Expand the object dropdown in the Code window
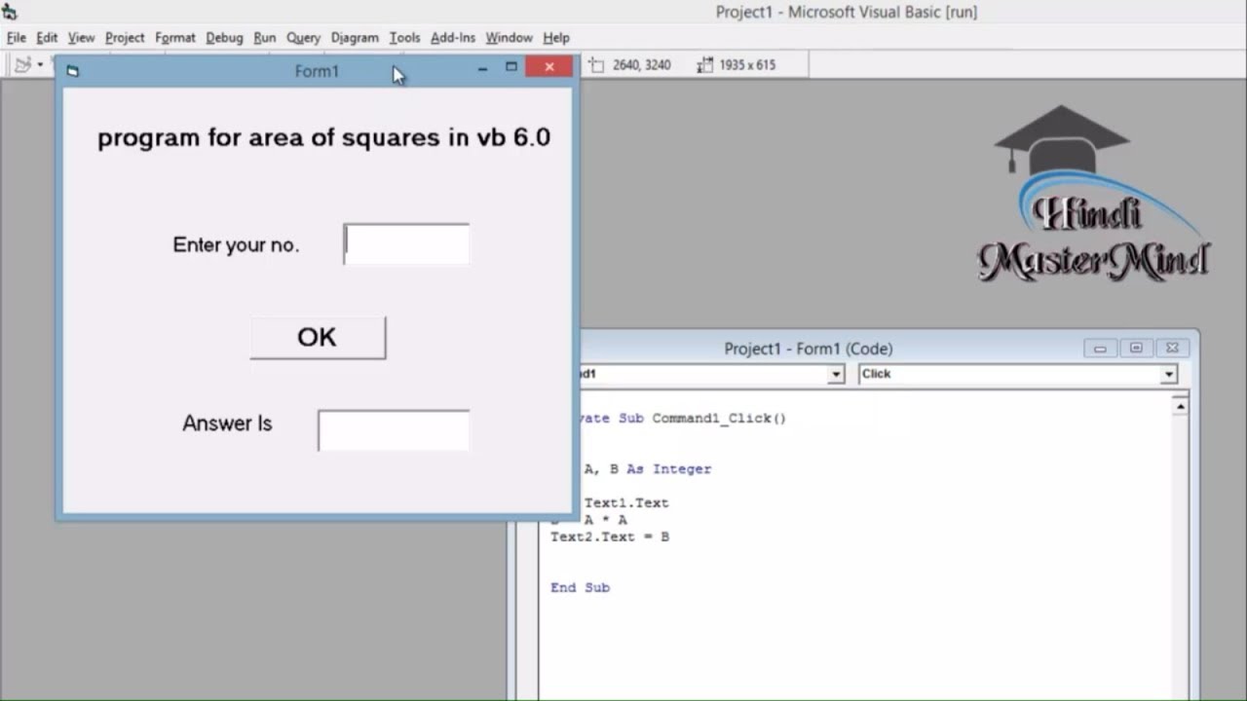 tap(836, 374)
